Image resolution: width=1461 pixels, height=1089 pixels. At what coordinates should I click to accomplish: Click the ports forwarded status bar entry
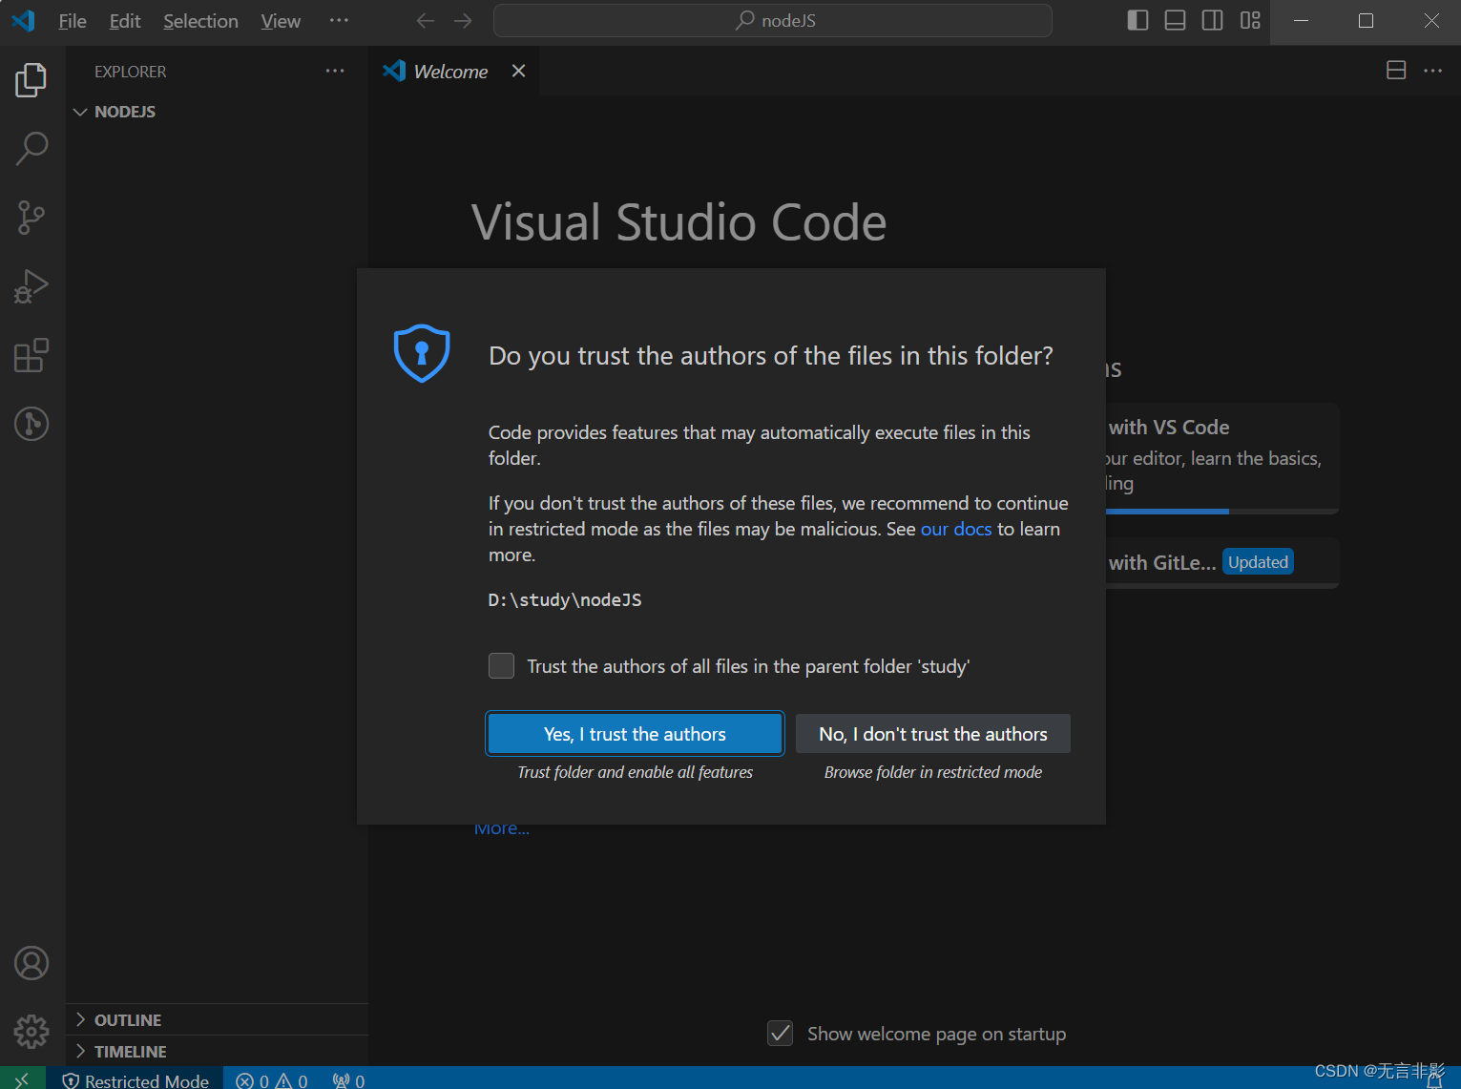(348, 1080)
